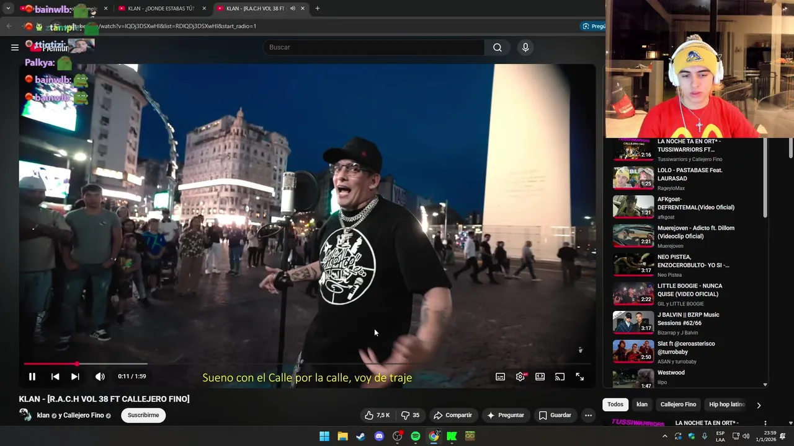The width and height of the screenshot is (794, 446).
Task: Open the klan channel avatar
Action: [25, 415]
